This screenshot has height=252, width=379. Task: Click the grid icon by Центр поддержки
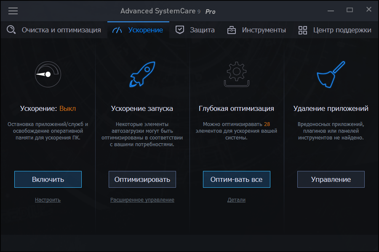[303, 30]
